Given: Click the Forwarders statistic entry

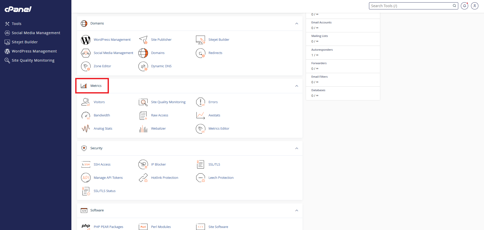Looking at the screenshot, I should [x=343, y=66].
